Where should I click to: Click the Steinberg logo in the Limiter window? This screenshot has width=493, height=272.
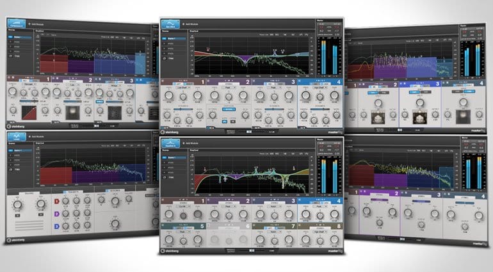[16, 240]
